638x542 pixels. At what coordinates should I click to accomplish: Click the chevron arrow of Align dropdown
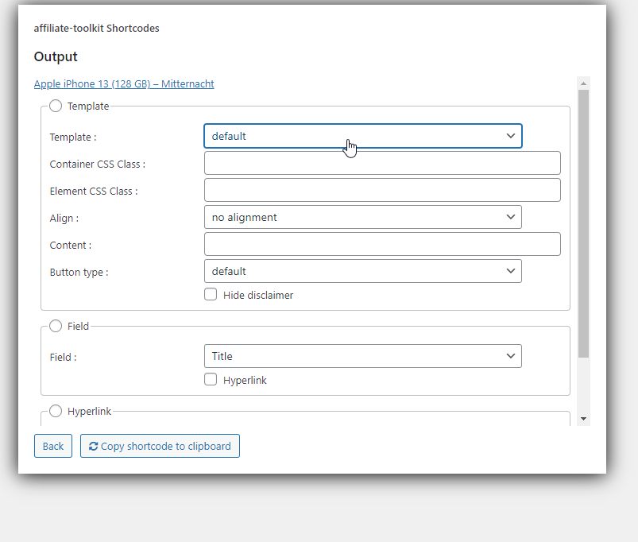[x=511, y=217]
